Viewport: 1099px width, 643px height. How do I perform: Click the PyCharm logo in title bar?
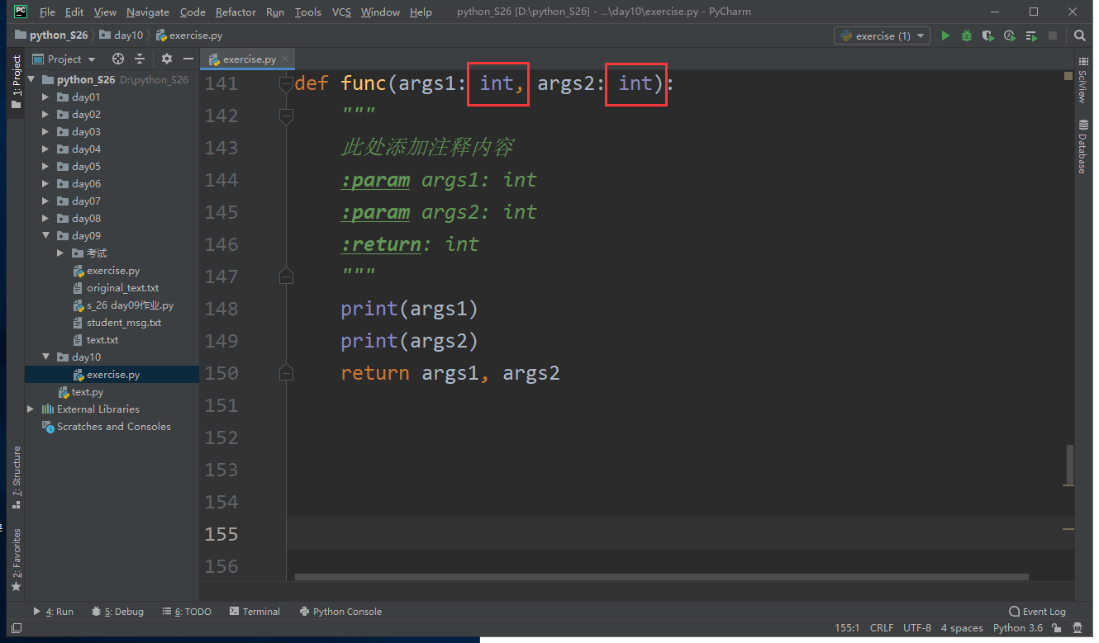21,12
